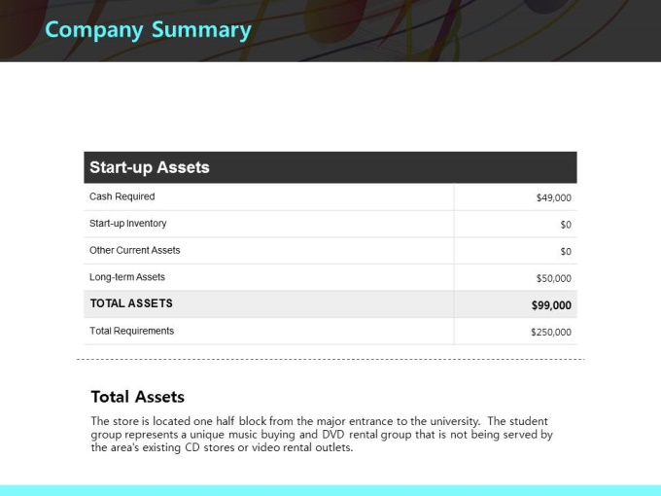The image size is (661, 496).
Task: Click the dashed divider line below table
Action: (330, 359)
